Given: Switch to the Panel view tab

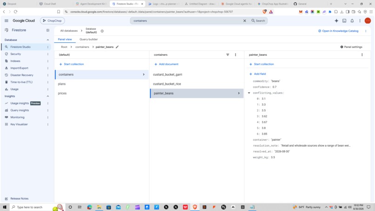Looking at the screenshot, I should [x=65, y=39].
